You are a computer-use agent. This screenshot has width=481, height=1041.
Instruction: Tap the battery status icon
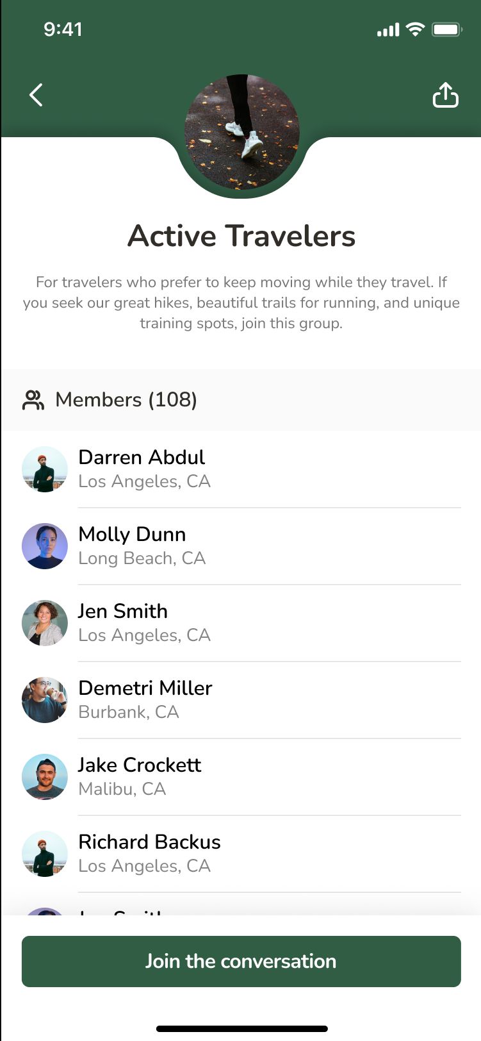tap(446, 29)
